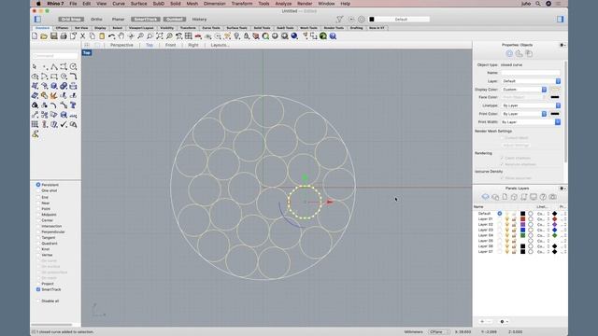Switch to the Perspective viewport tab

[x=121, y=45]
